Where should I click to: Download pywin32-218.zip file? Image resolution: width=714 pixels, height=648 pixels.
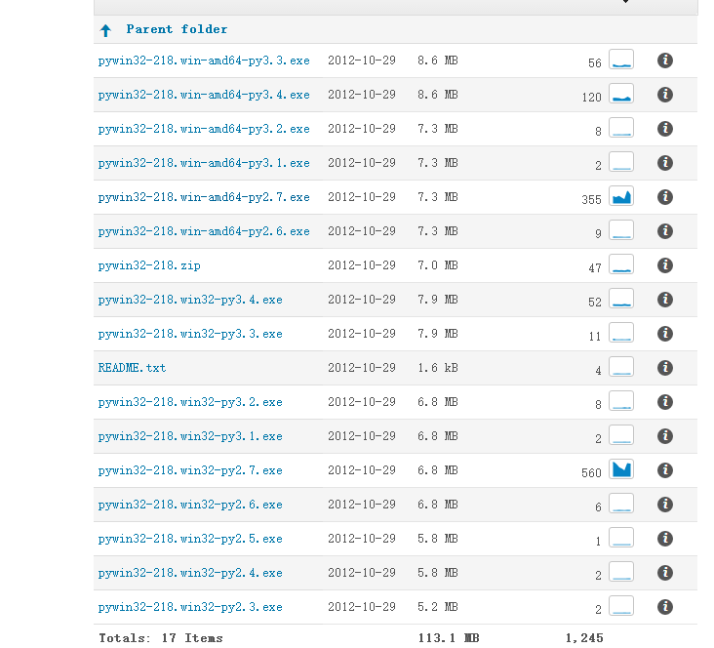(149, 265)
